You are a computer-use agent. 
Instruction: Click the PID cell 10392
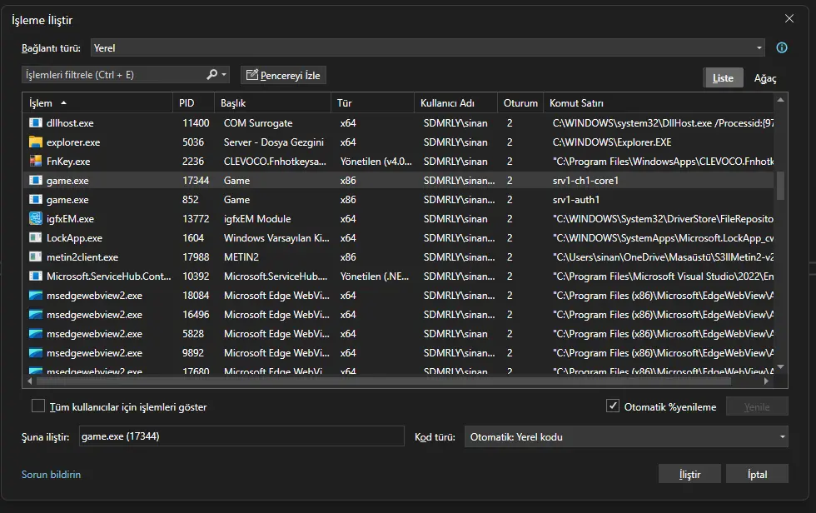coord(196,276)
